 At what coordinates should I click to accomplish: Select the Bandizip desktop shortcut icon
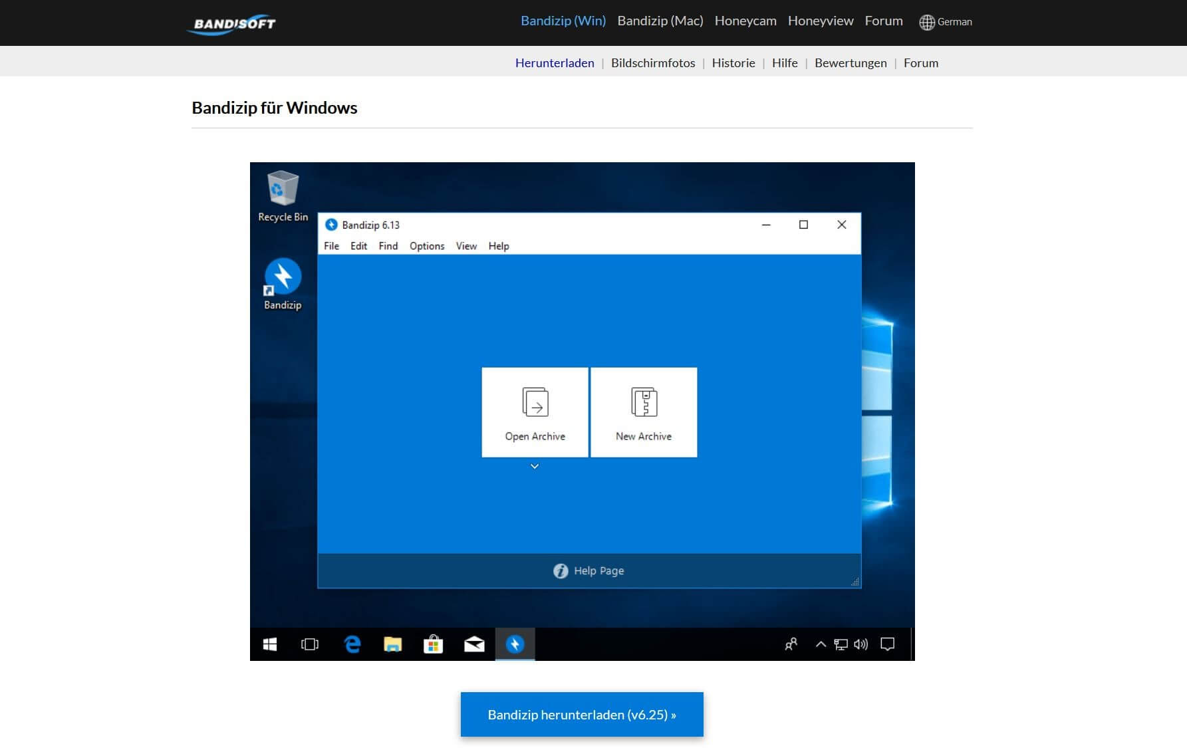283,285
